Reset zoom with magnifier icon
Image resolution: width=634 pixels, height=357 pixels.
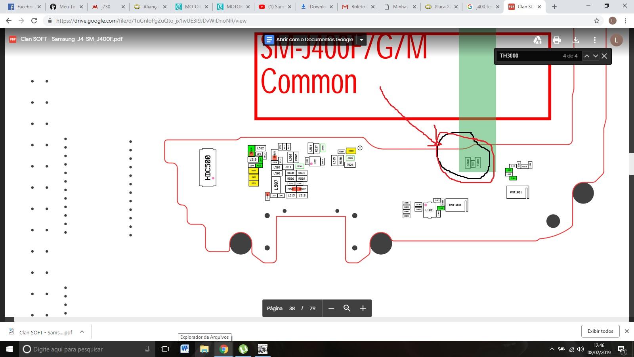tap(347, 308)
